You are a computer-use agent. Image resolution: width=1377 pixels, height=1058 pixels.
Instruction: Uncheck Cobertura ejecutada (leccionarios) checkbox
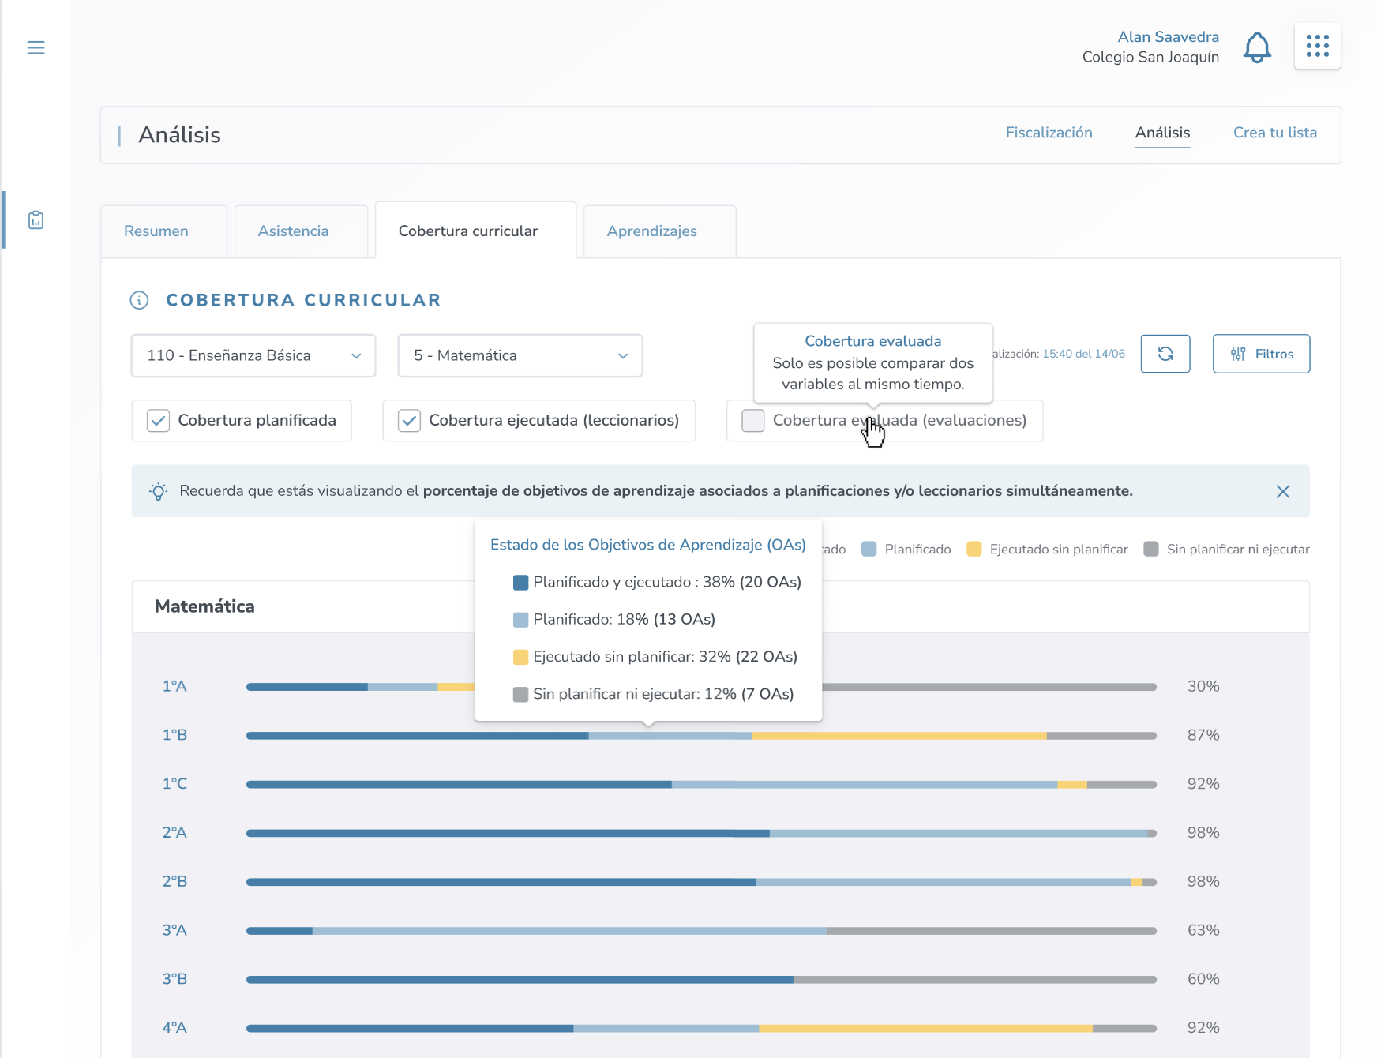point(409,421)
